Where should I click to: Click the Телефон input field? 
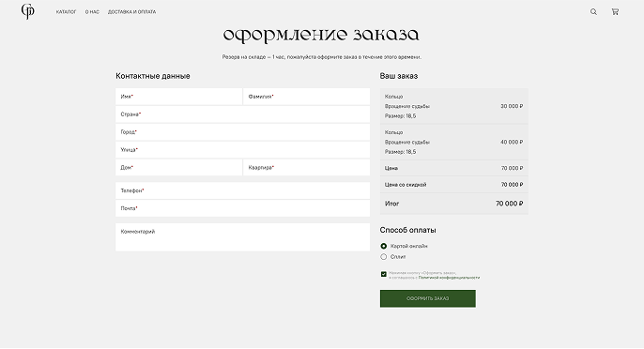pos(243,190)
